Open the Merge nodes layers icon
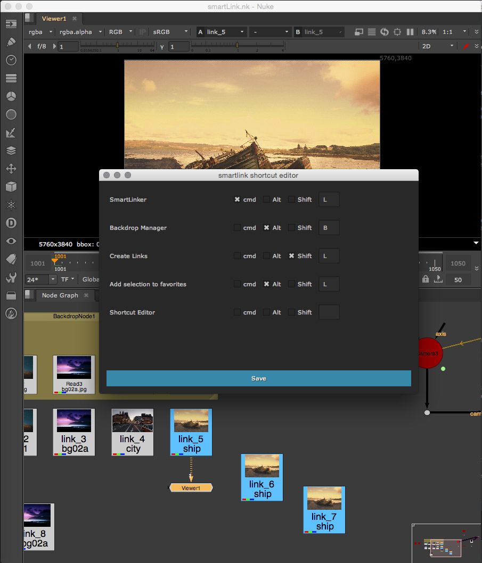Image resolution: width=482 pixels, height=563 pixels. pyautogui.click(x=11, y=151)
